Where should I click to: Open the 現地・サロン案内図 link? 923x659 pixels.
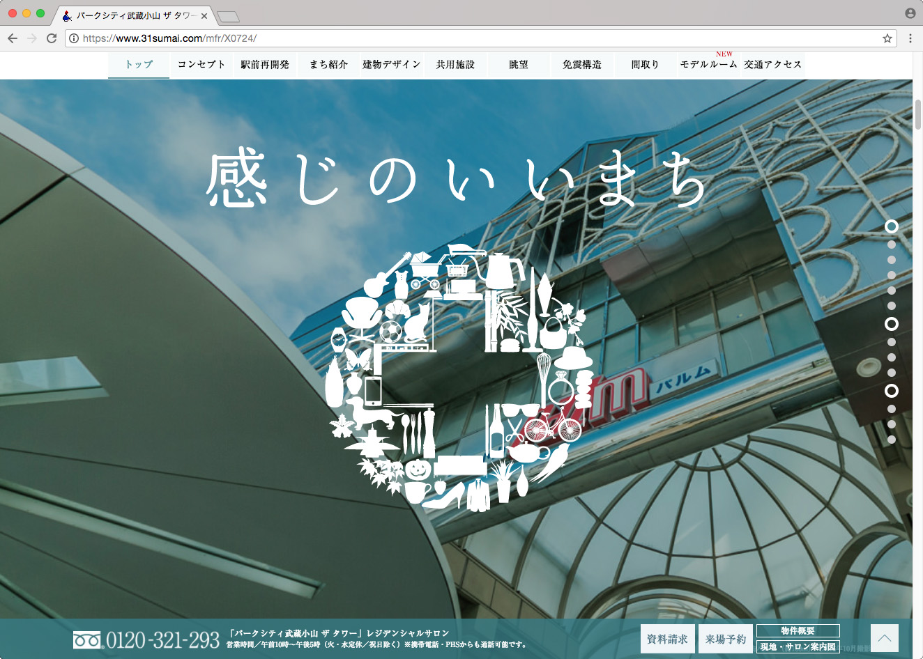click(798, 647)
